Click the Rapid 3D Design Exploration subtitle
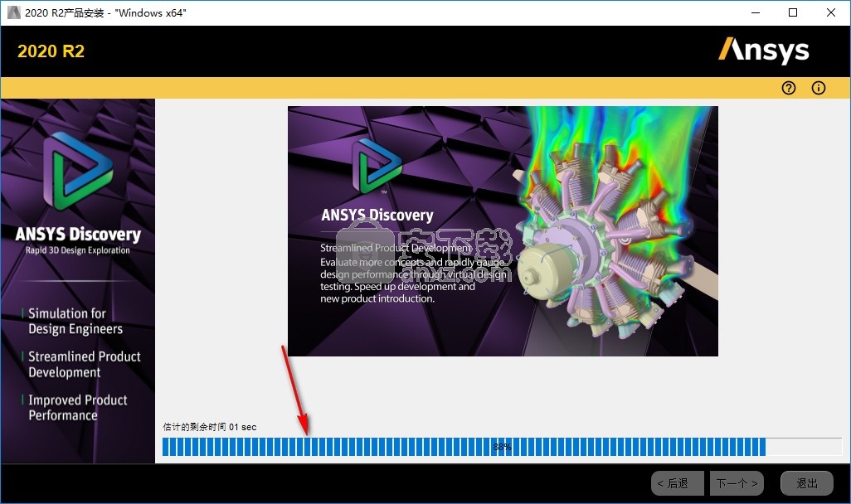 click(78, 250)
